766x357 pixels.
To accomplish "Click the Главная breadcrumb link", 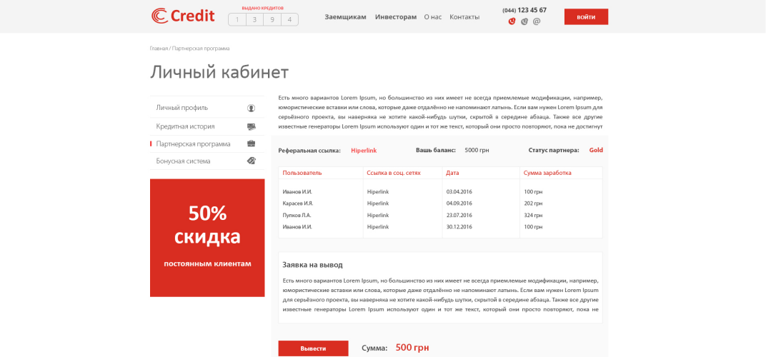I will (x=159, y=49).
